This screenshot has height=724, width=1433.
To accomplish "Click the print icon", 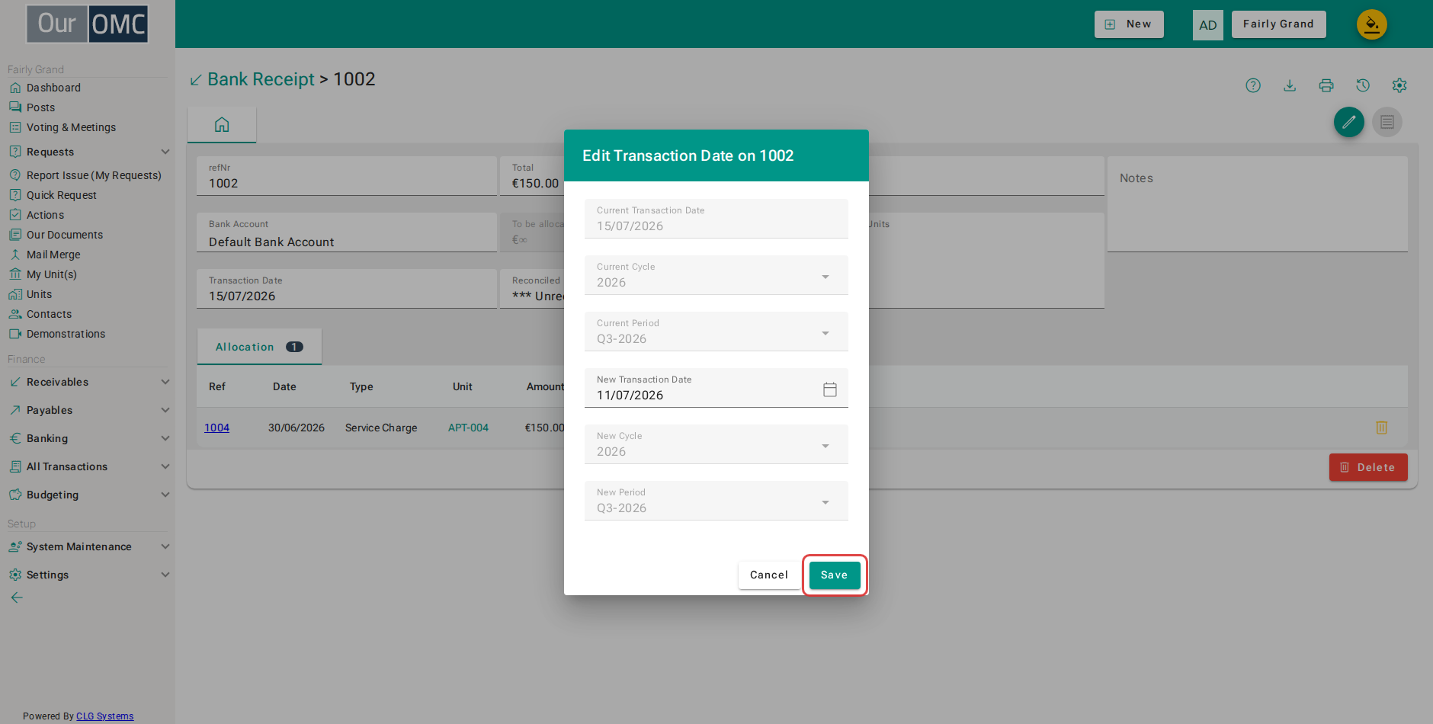I will (x=1326, y=85).
